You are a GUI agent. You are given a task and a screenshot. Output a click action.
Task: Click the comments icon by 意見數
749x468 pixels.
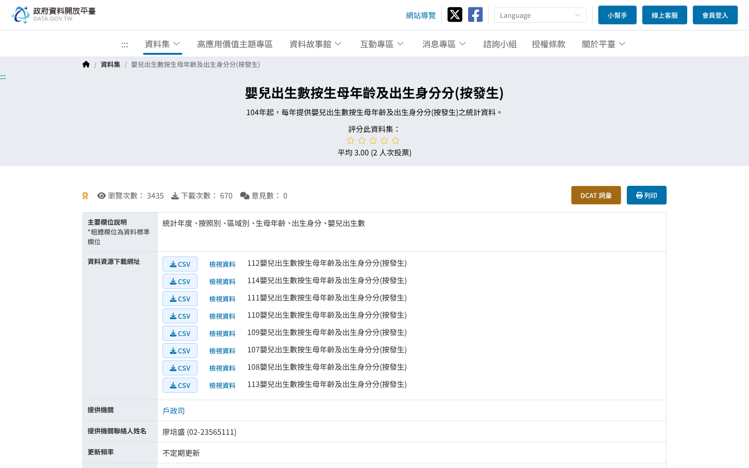click(245, 196)
